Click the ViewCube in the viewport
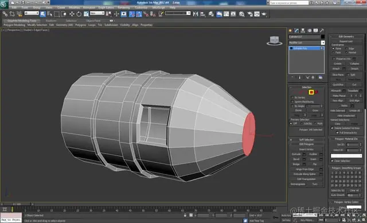 coord(274,41)
